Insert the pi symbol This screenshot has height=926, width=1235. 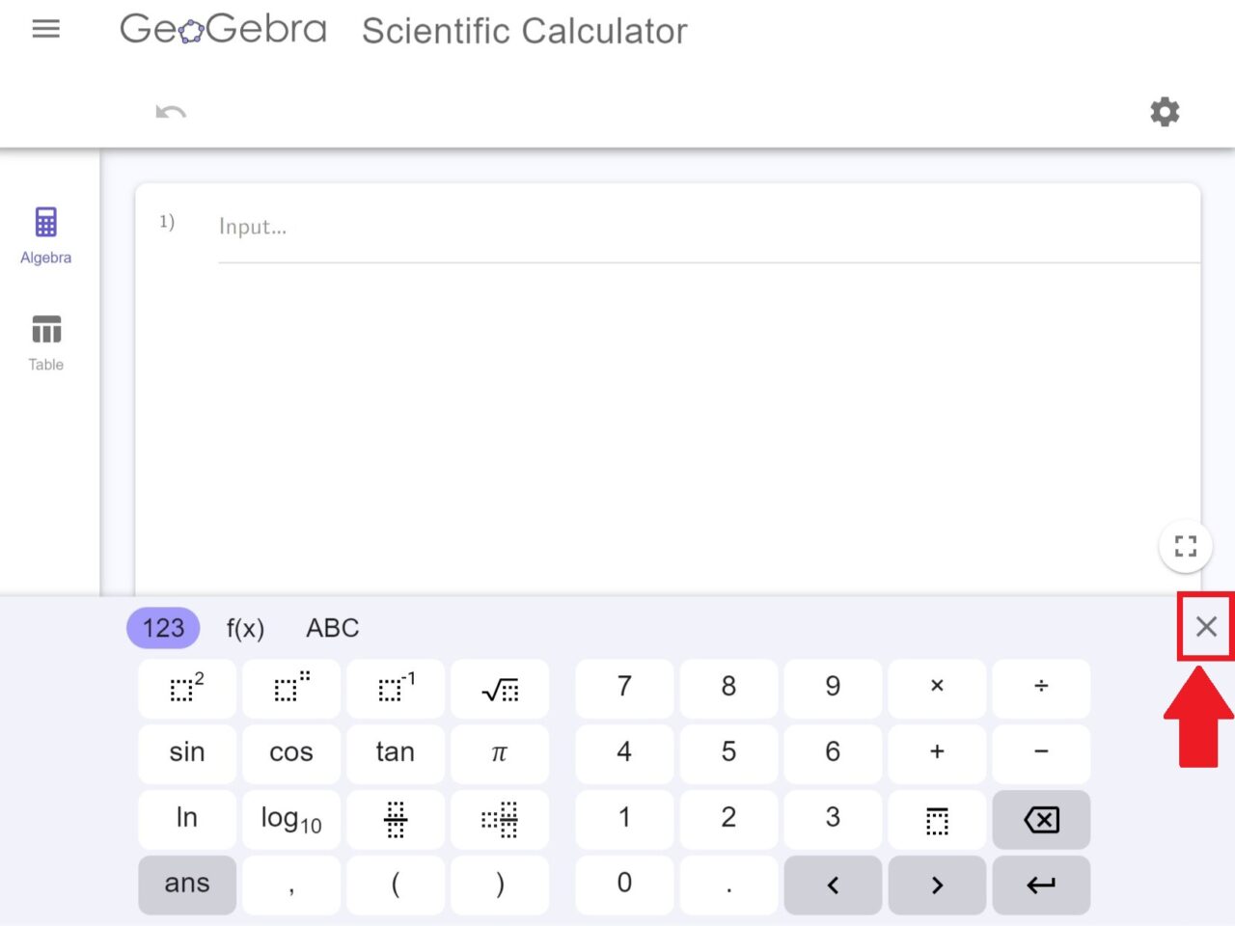click(x=500, y=753)
